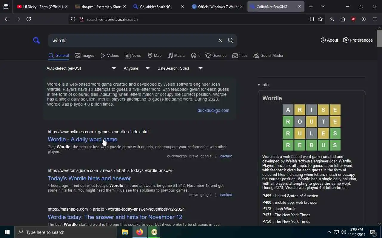The height and width of the screenshot is (238, 382).
Task: Switch to the It category
Action: point(195,56)
